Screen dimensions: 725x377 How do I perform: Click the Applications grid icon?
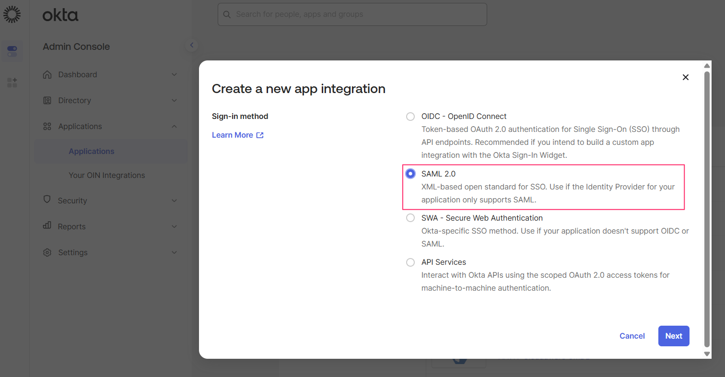tap(47, 126)
